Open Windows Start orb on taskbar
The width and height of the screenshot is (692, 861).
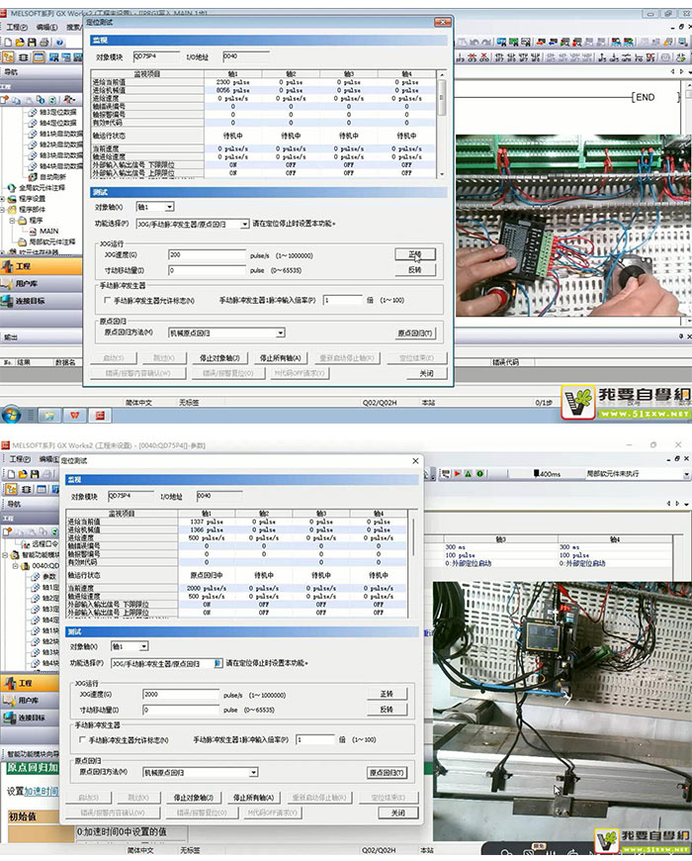click(12, 415)
